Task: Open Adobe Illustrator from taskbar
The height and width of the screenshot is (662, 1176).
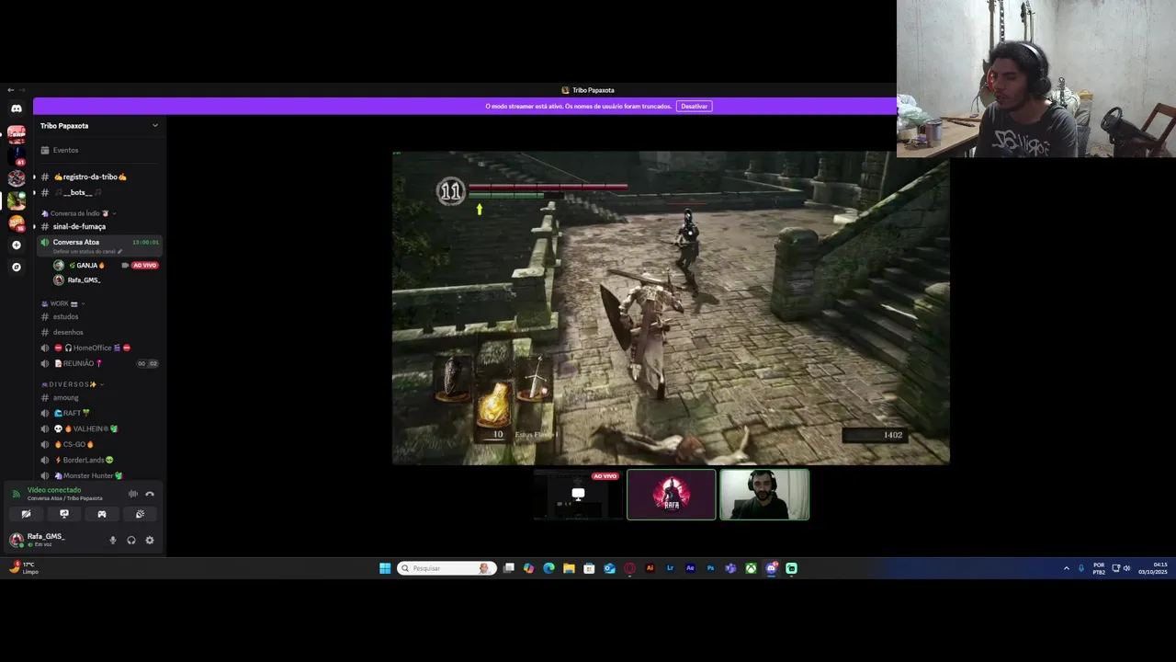Action: pyautogui.click(x=650, y=568)
